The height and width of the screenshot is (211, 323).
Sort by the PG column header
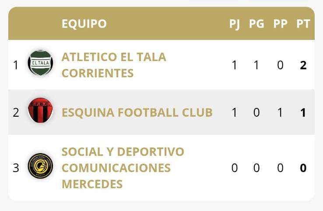pyautogui.click(x=256, y=24)
